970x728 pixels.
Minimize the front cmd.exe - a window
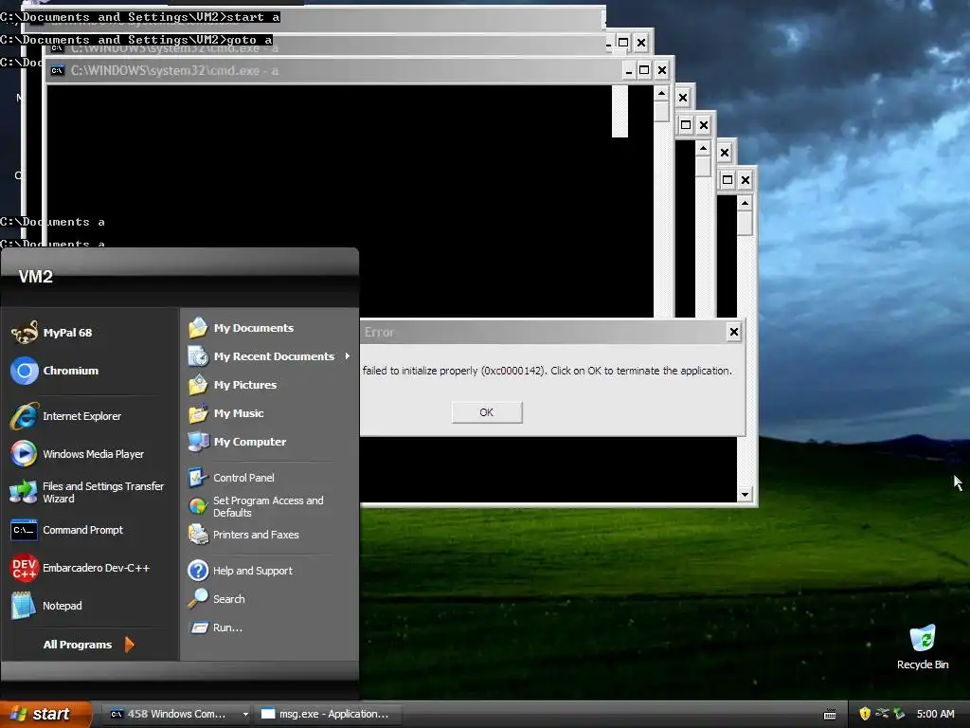[629, 70]
